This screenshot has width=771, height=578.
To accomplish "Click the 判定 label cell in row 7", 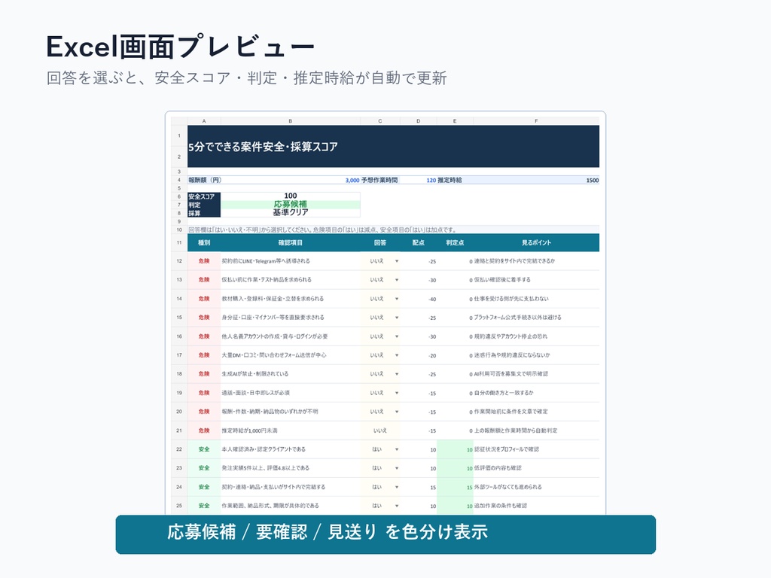I will click(x=204, y=205).
